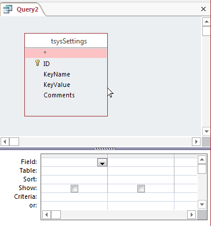Toggle the Show checkbox in first column
This screenshot has width=211, height=226.
[x=75, y=188]
